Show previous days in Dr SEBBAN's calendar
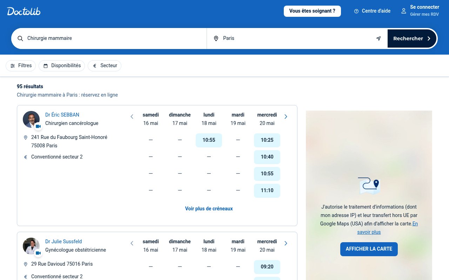 click(x=132, y=117)
